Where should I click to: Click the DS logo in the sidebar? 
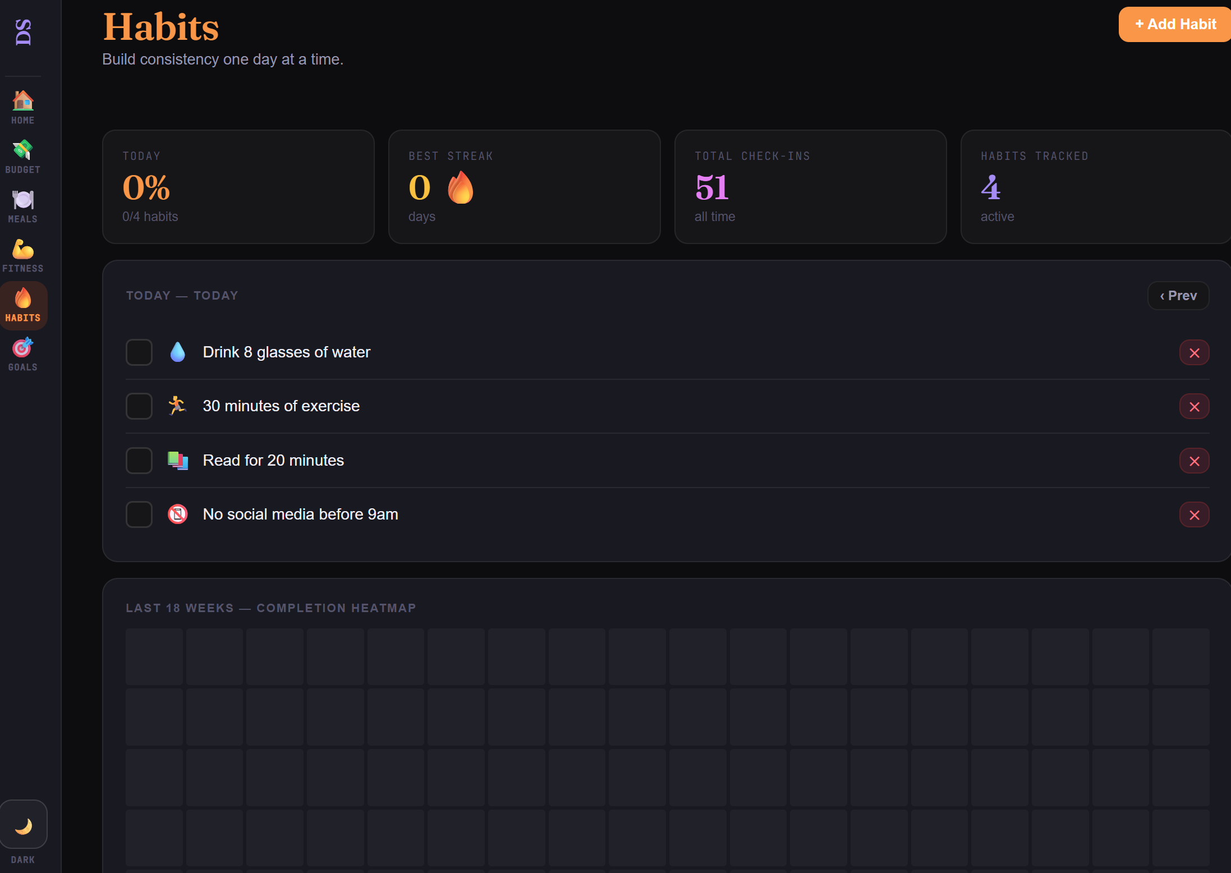point(23,32)
